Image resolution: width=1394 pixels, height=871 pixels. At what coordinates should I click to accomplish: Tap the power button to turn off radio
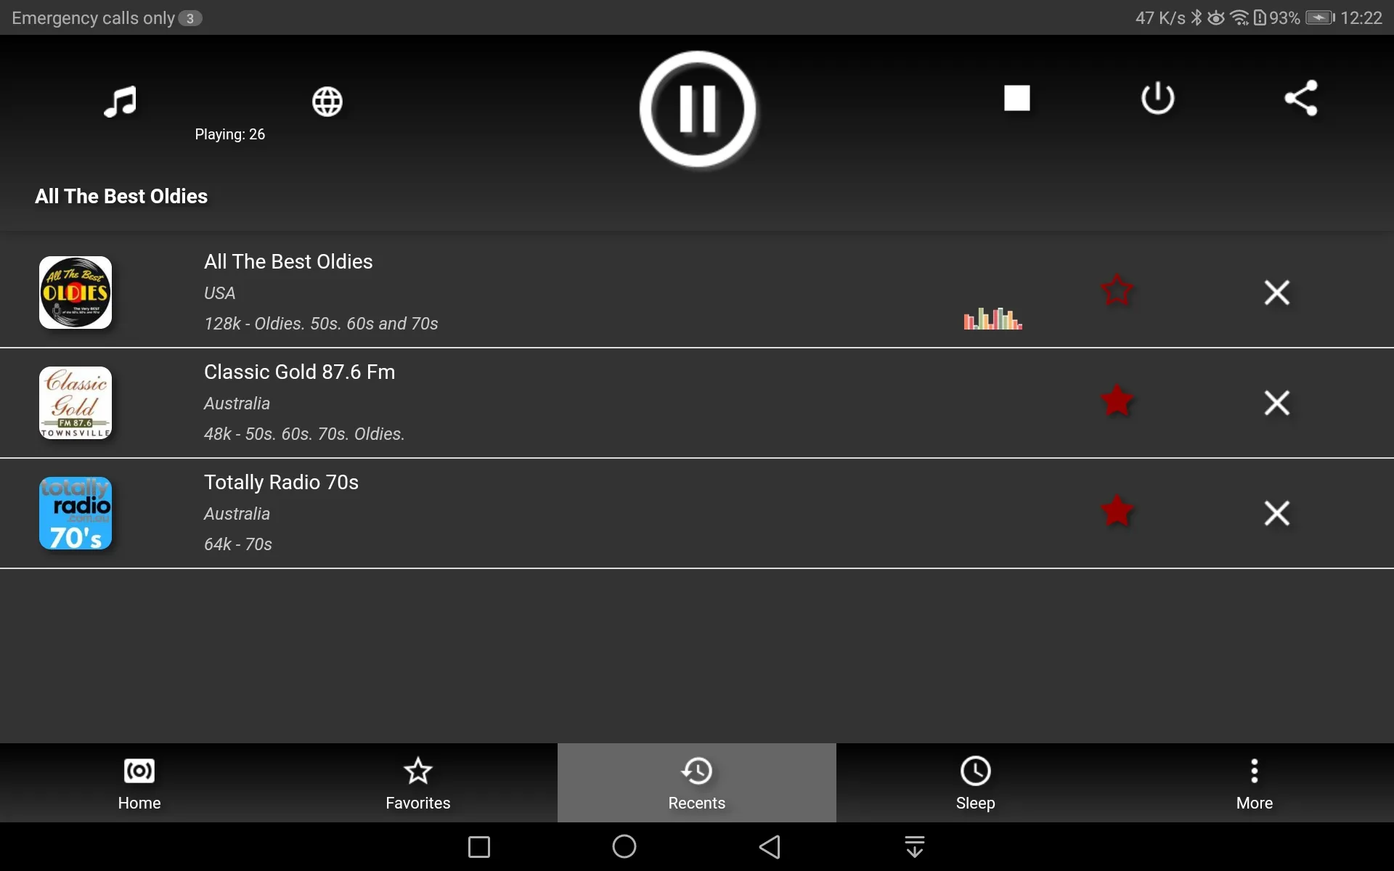tap(1157, 97)
